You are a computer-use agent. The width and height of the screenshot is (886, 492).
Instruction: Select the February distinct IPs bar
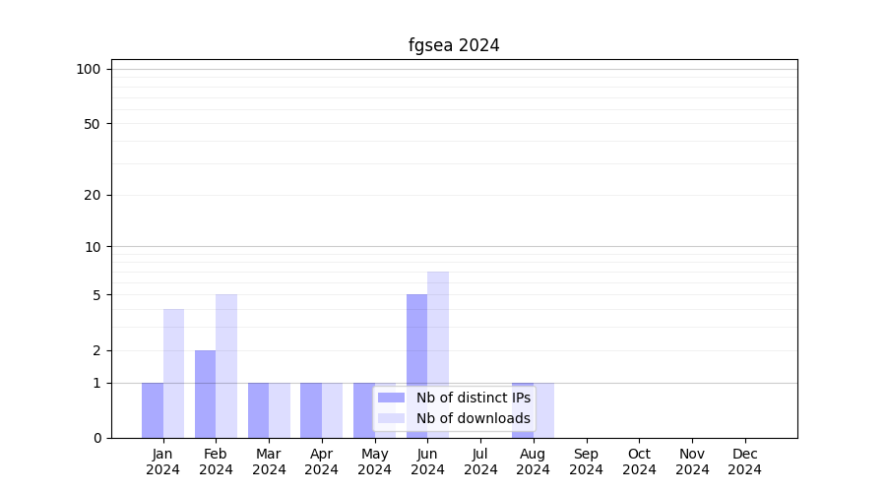click(x=205, y=394)
